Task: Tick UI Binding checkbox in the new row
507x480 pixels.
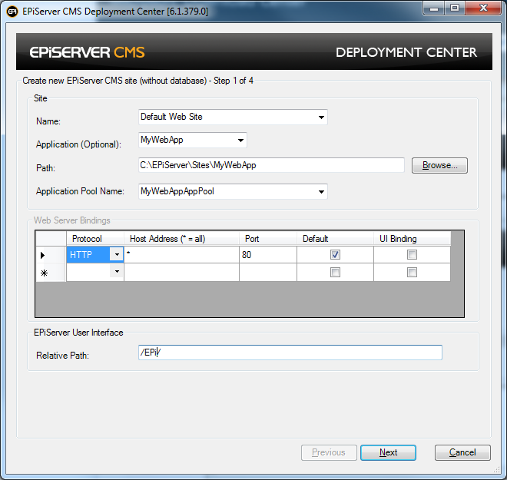Action: (413, 273)
